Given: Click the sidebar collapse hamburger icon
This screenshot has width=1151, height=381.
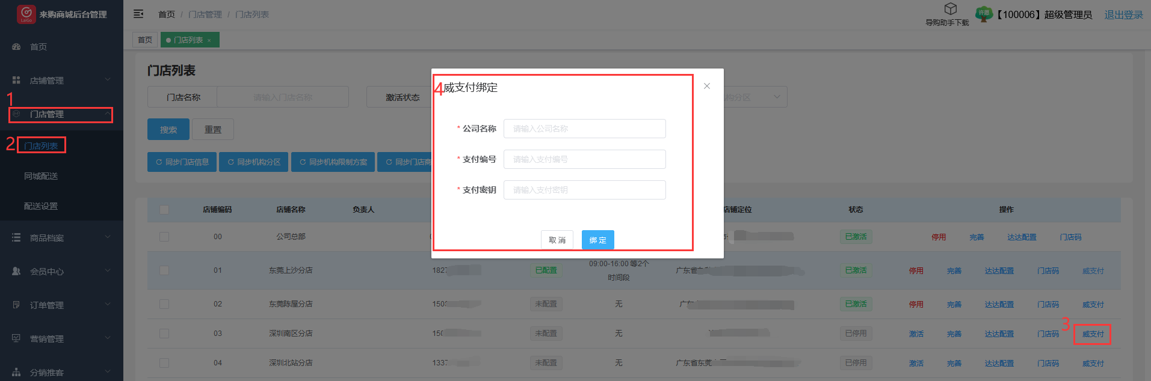Looking at the screenshot, I should 138,14.
